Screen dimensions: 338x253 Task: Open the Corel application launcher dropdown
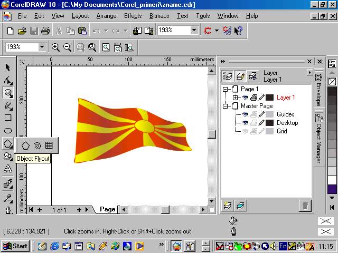[217, 31]
